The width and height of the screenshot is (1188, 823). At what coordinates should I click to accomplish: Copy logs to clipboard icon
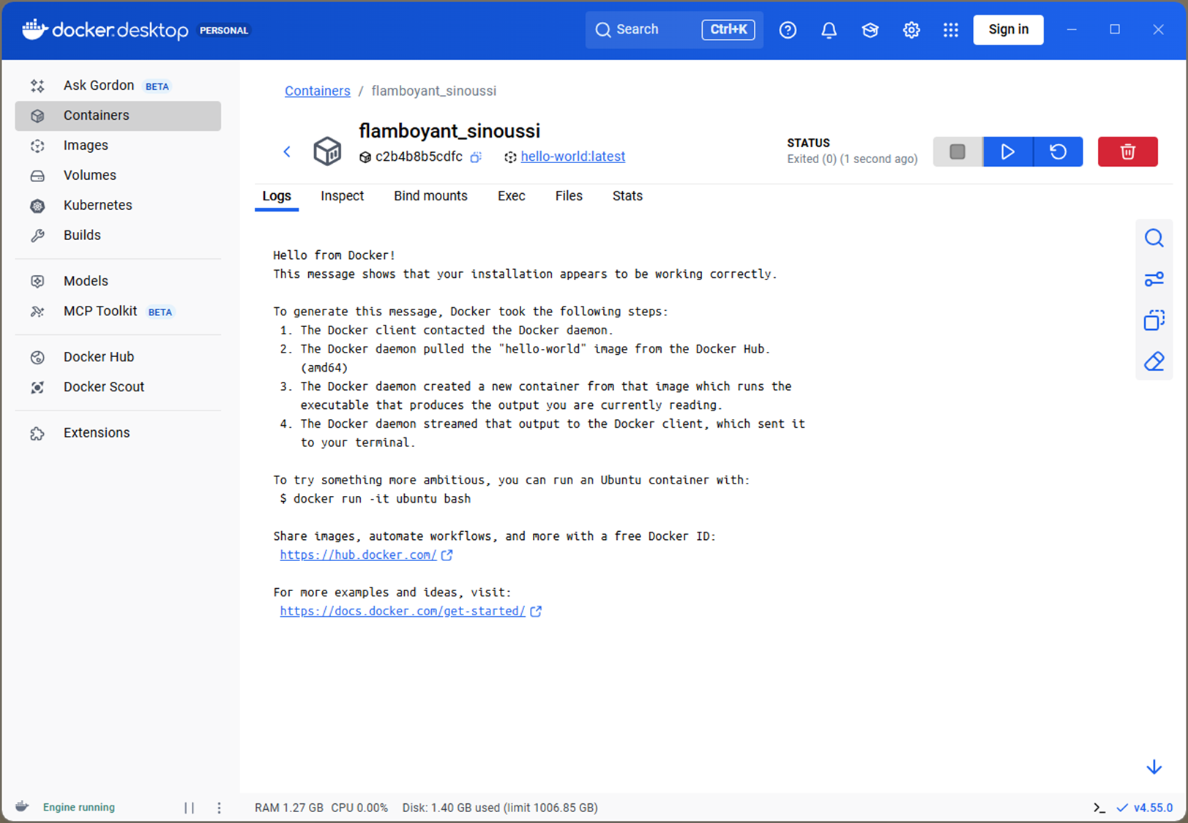[1154, 320]
